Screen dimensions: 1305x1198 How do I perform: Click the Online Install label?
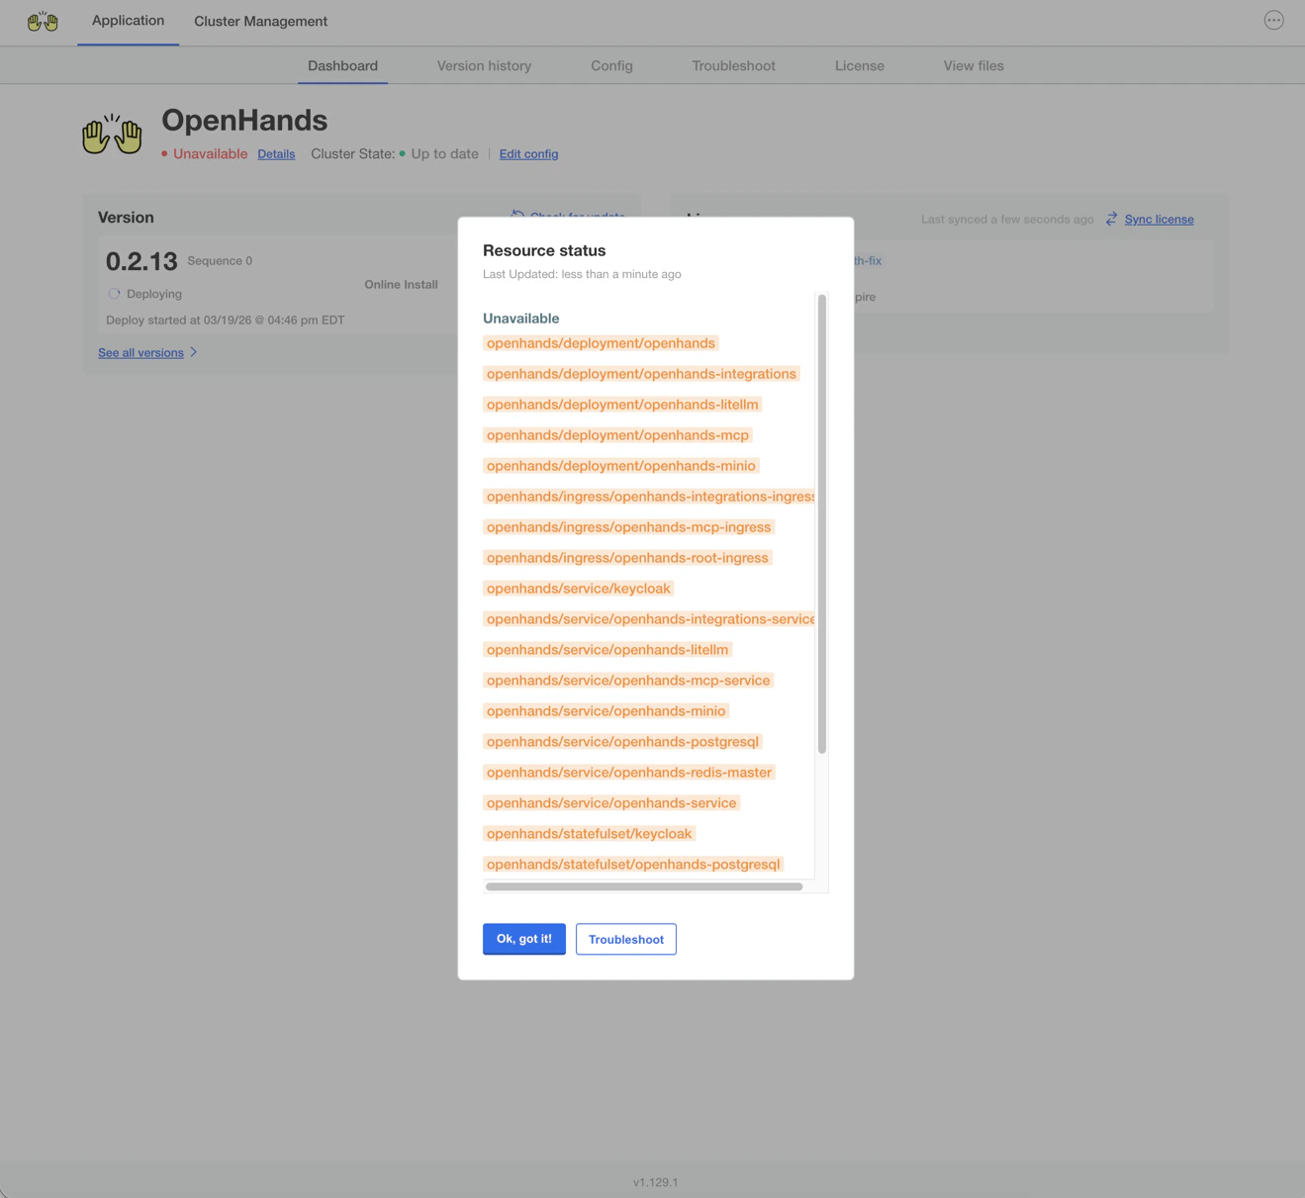401,284
